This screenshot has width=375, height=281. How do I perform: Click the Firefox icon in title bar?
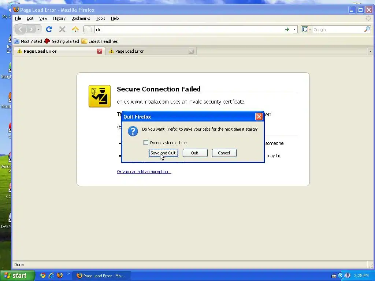tap(16, 9)
